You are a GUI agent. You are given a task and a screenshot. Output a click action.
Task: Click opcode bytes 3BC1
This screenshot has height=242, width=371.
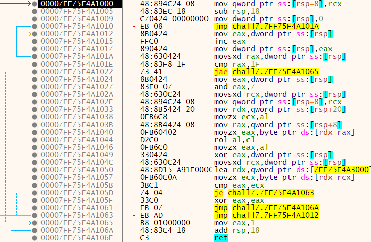click(x=149, y=185)
